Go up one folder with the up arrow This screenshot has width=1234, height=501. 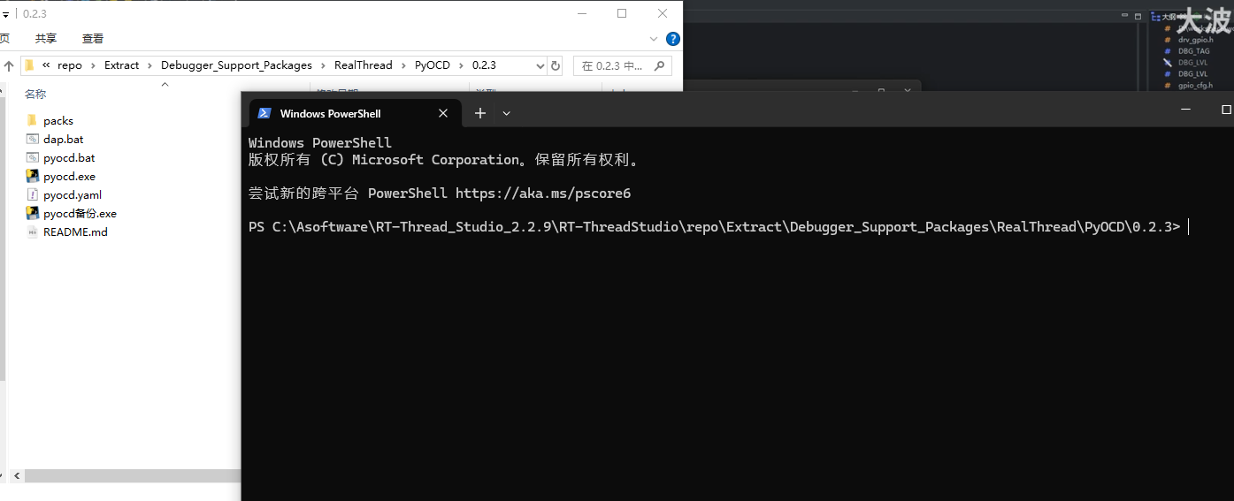[x=9, y=65]
